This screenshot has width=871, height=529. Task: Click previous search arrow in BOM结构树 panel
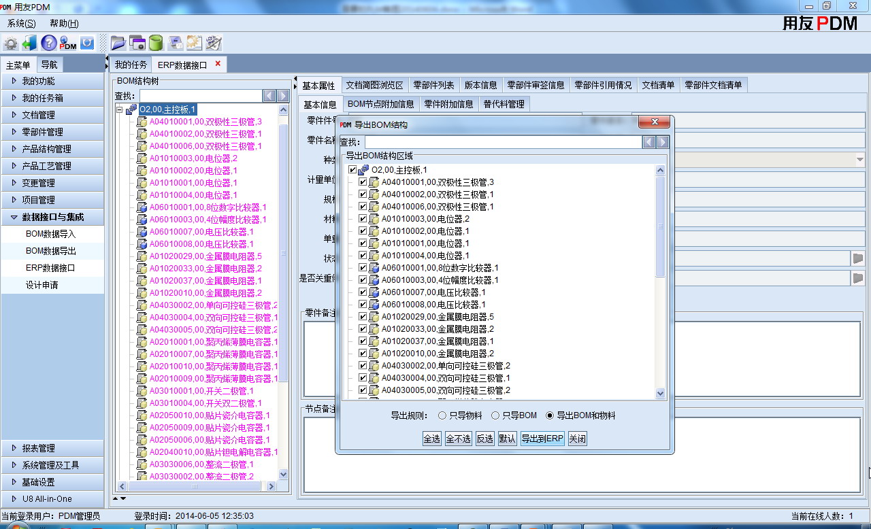click(x=269, y=97)
